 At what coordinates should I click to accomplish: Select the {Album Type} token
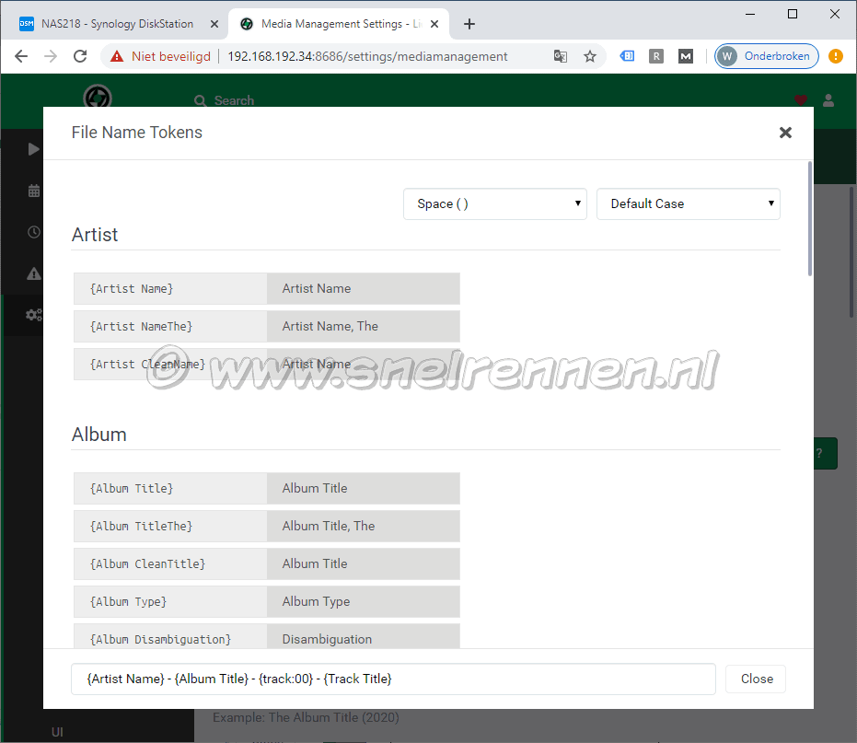click(x=170, y=601)
